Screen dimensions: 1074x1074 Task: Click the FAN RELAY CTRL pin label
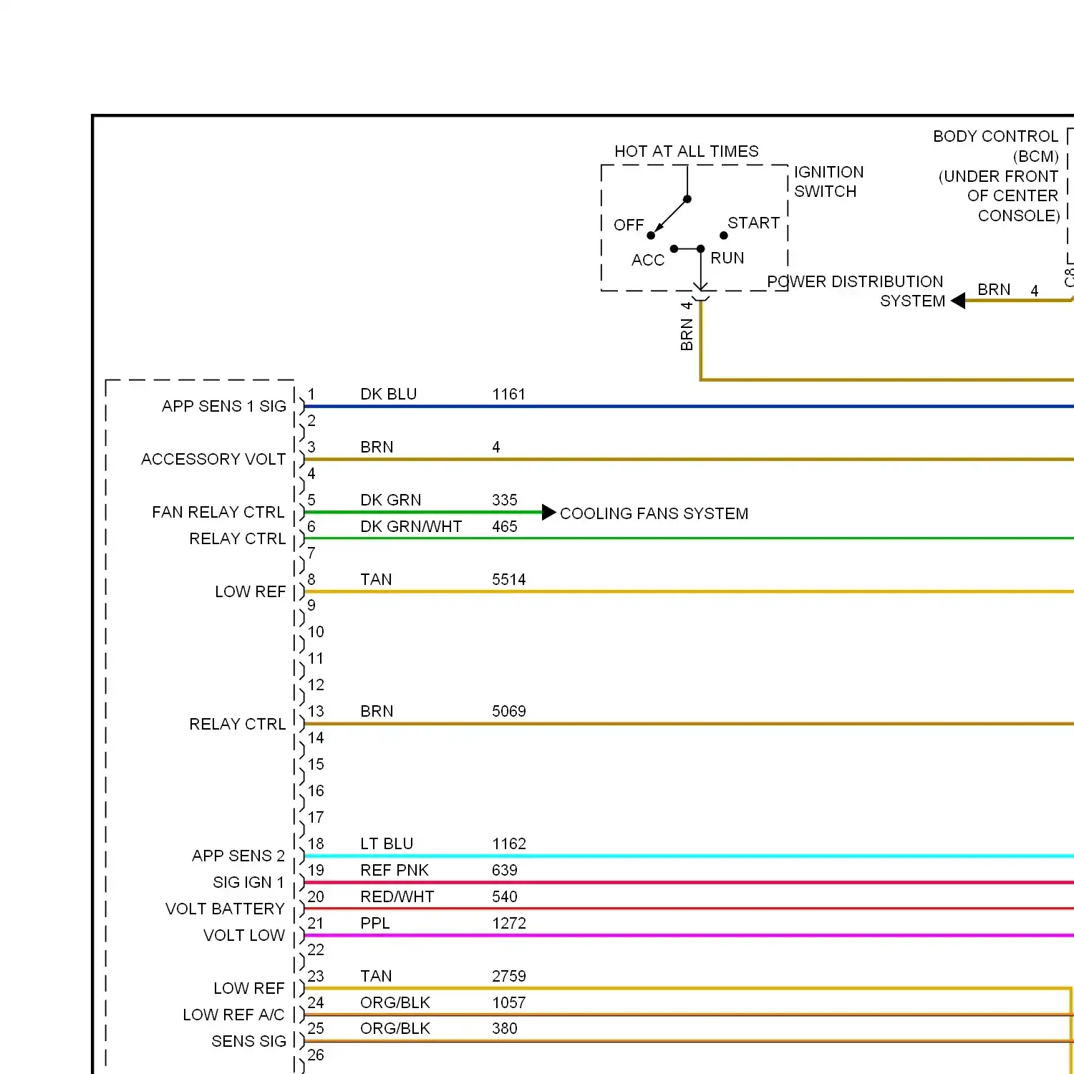[x=218, y=512]
